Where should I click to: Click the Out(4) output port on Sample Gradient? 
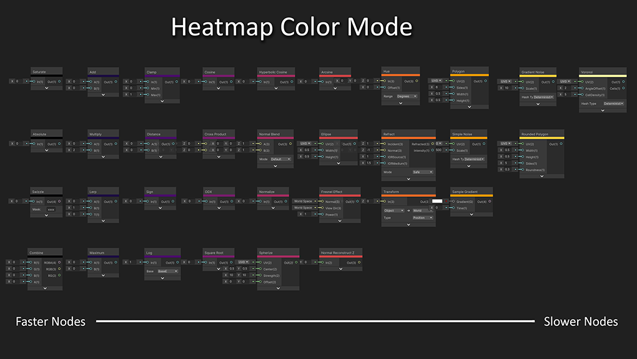pyautogui.click(x=490, y=201)
